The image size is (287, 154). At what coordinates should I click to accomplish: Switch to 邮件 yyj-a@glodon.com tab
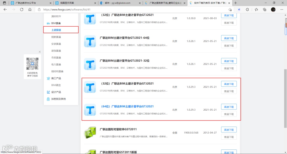pos(117,3)
